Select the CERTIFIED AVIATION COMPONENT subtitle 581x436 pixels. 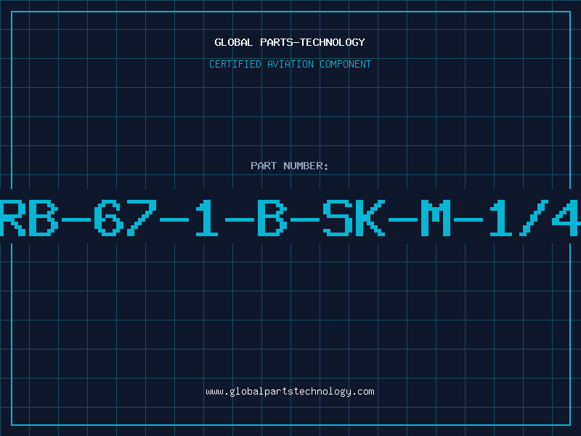point(290,64)
